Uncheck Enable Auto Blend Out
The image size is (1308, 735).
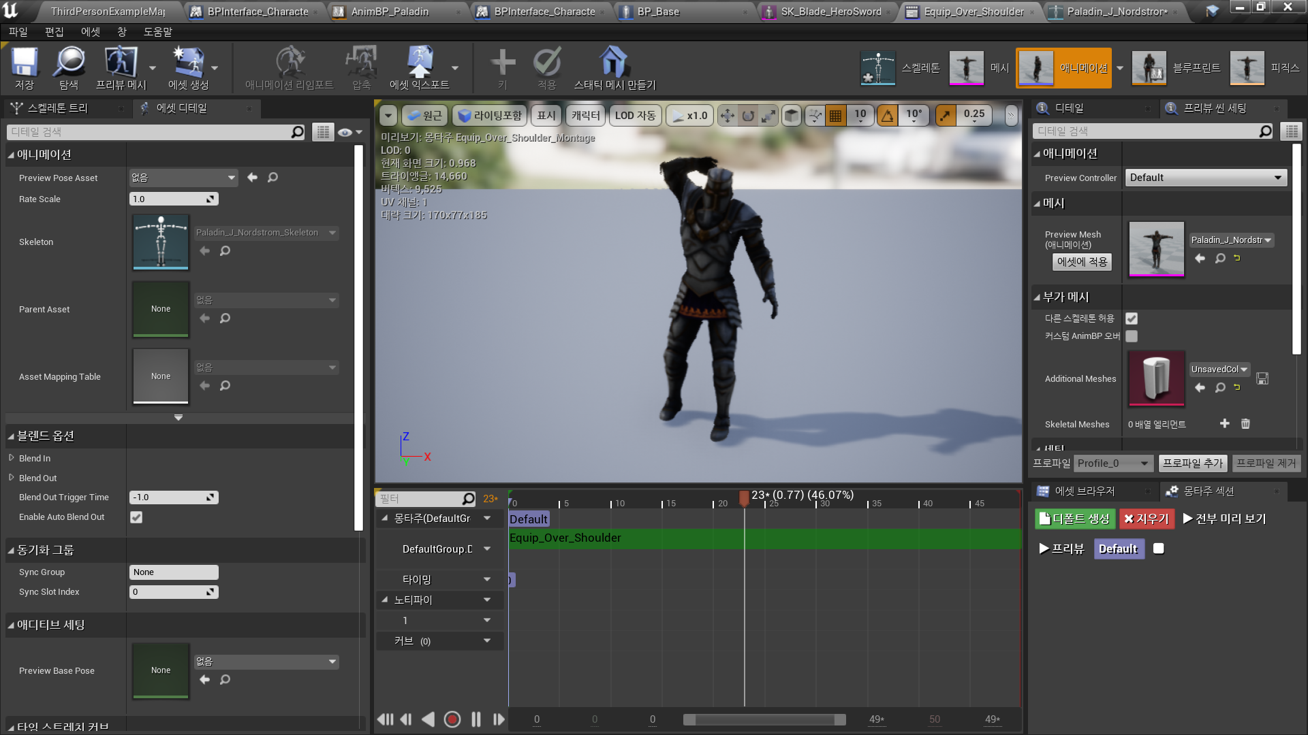tap(136, 517)
